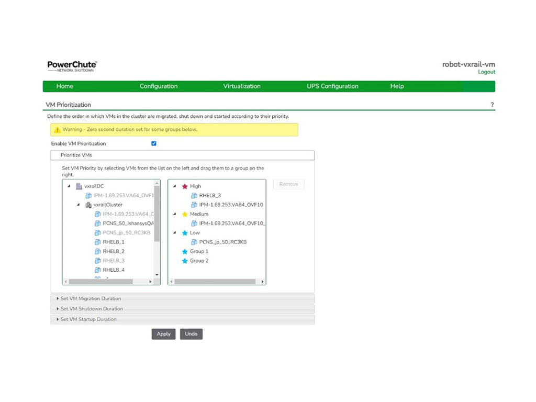This screenshot has width=536, height=402.
Task: Open the Virtualization menu
Action: pos(241,86)
